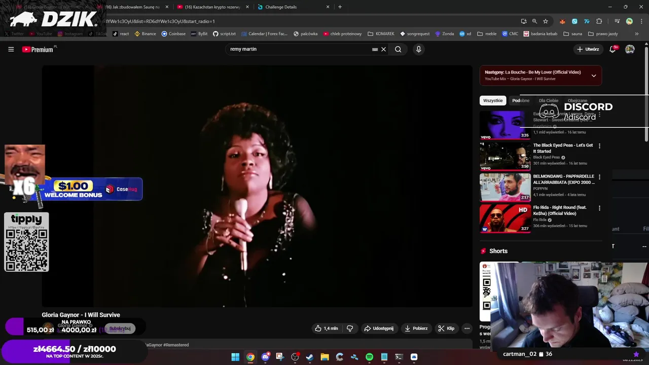Open the Coinbase bookmark
649x365 pixels.
point(173,34)
